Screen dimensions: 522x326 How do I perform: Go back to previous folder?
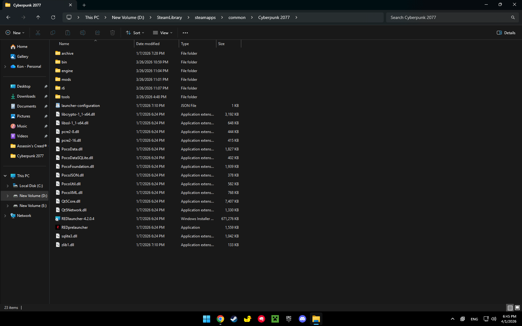(x=8, y=17)
